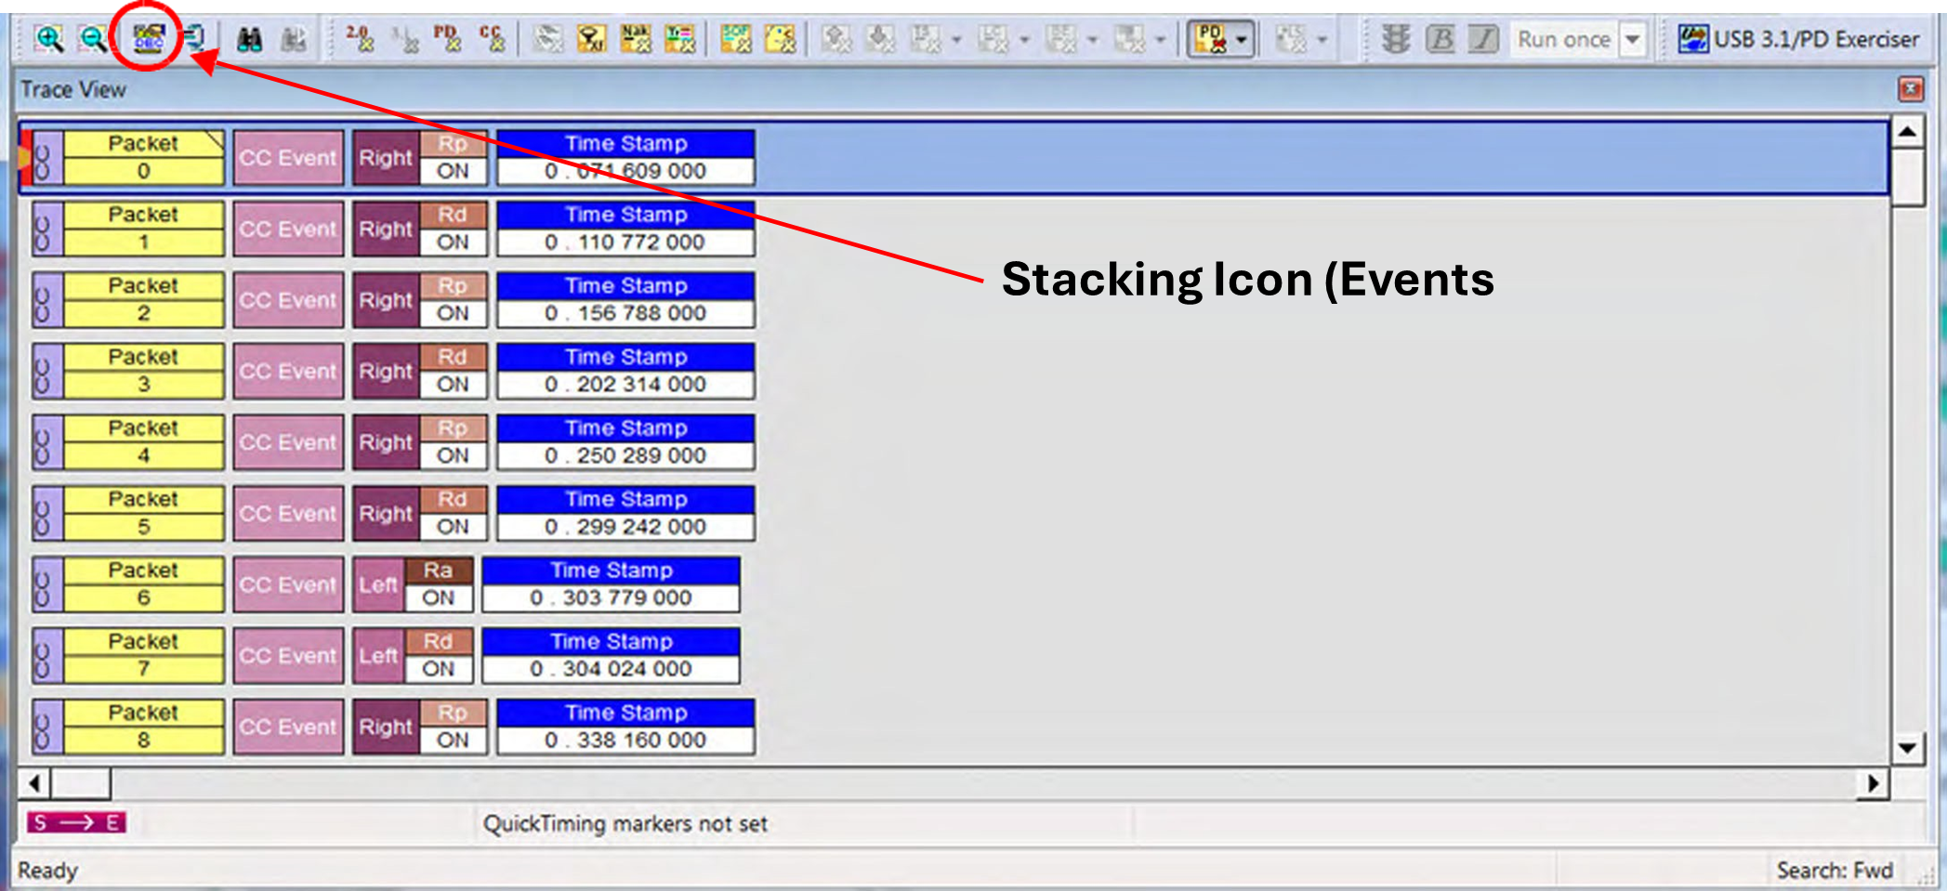The height and width of the screenshot is (891, 1947).
Task: Close the Trace View pane
Action: [1911, 89]
